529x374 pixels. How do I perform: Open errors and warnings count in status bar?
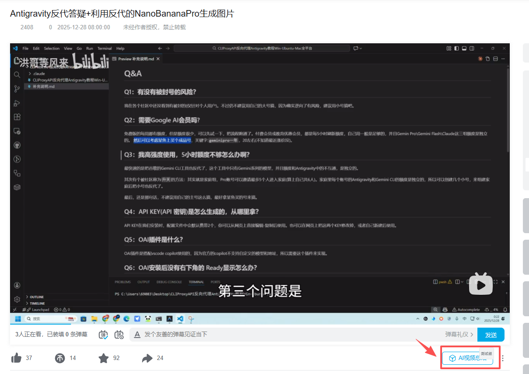pyautogui.click(x=62, y=310)
